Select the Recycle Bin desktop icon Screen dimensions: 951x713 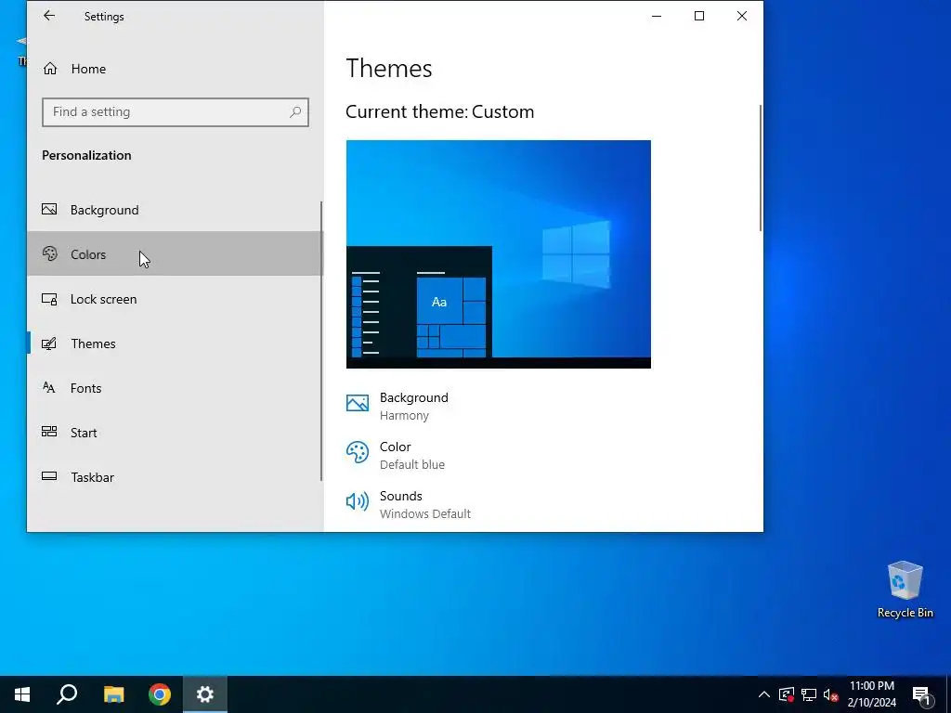905,590
